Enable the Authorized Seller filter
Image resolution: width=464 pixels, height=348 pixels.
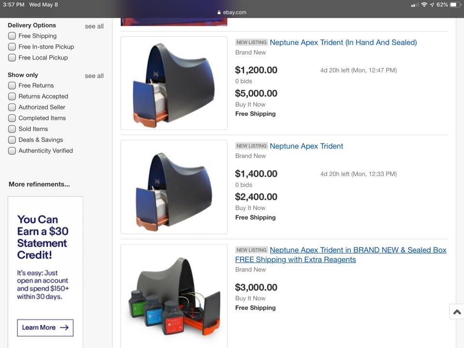point(12,107)
